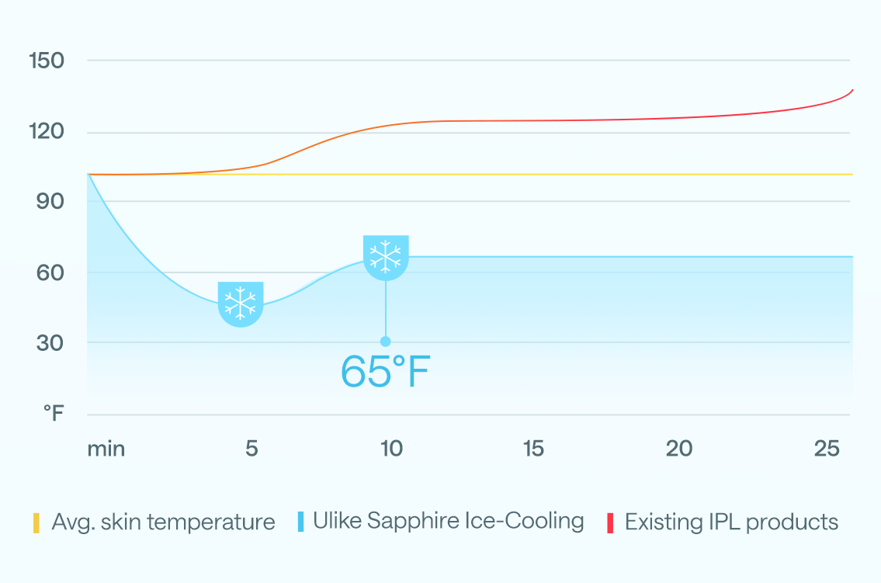Click the blue Ulike Sapphire Ice-Cooling swatch
The image size is (881, 583).
pyautogui.click(x=300, y=522)
